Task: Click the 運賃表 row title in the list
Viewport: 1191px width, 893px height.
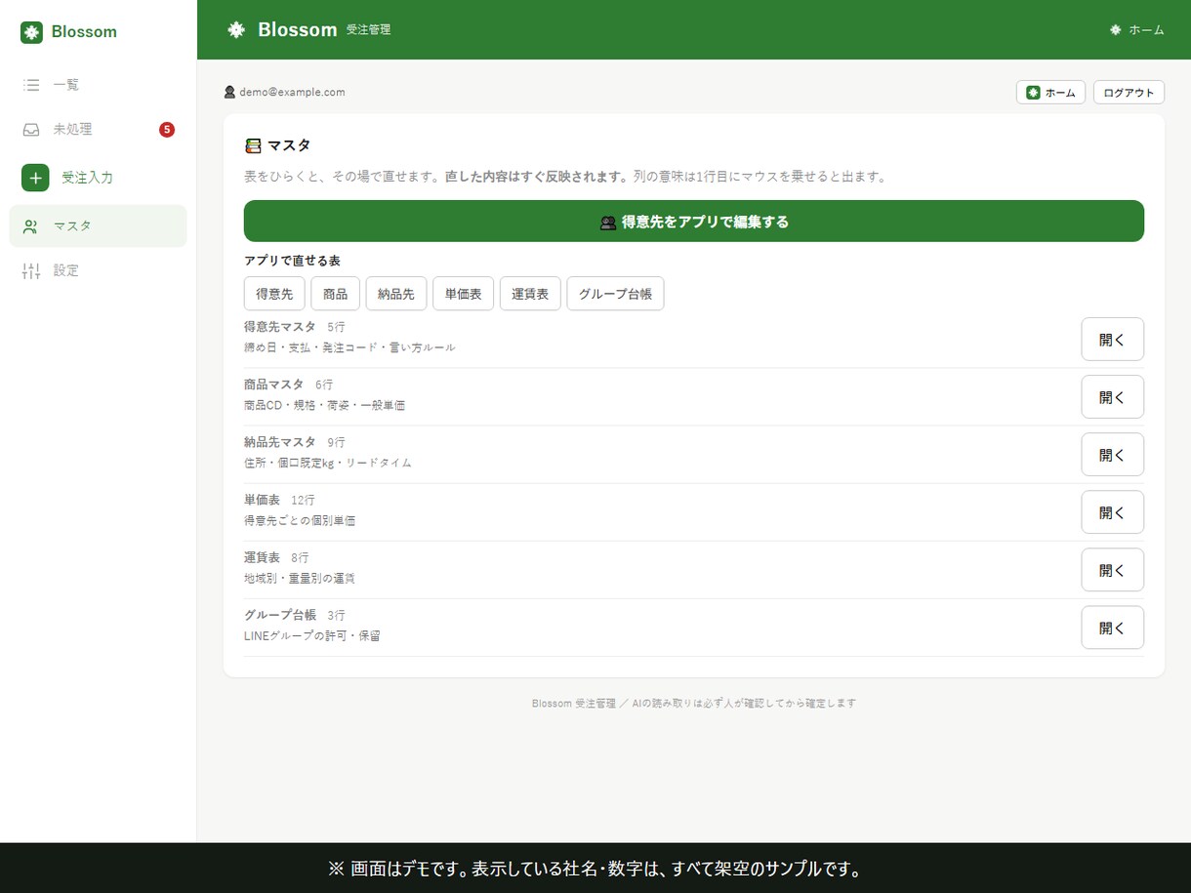Action: pos(262,557)
